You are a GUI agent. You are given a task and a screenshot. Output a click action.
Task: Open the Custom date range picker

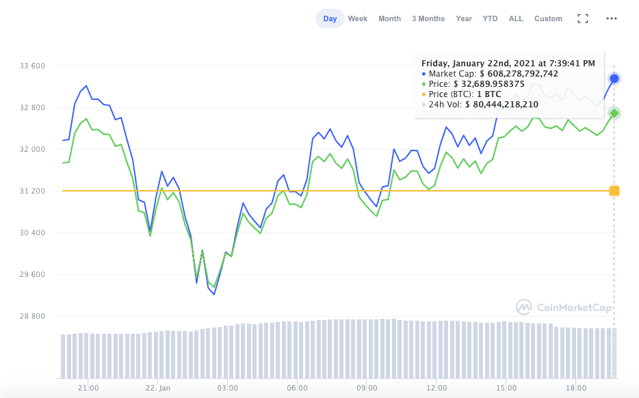point(548,18)
